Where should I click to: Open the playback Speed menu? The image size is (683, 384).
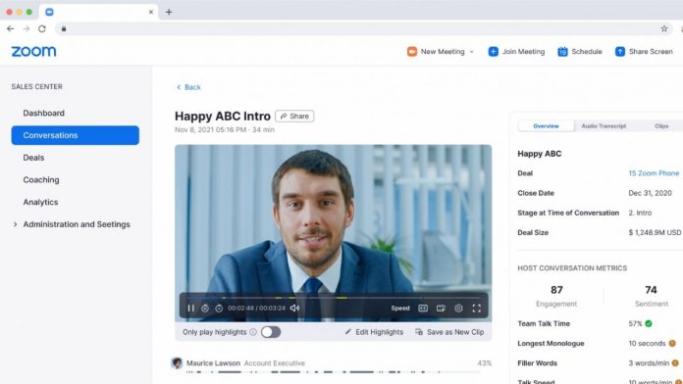click(399, 308)
